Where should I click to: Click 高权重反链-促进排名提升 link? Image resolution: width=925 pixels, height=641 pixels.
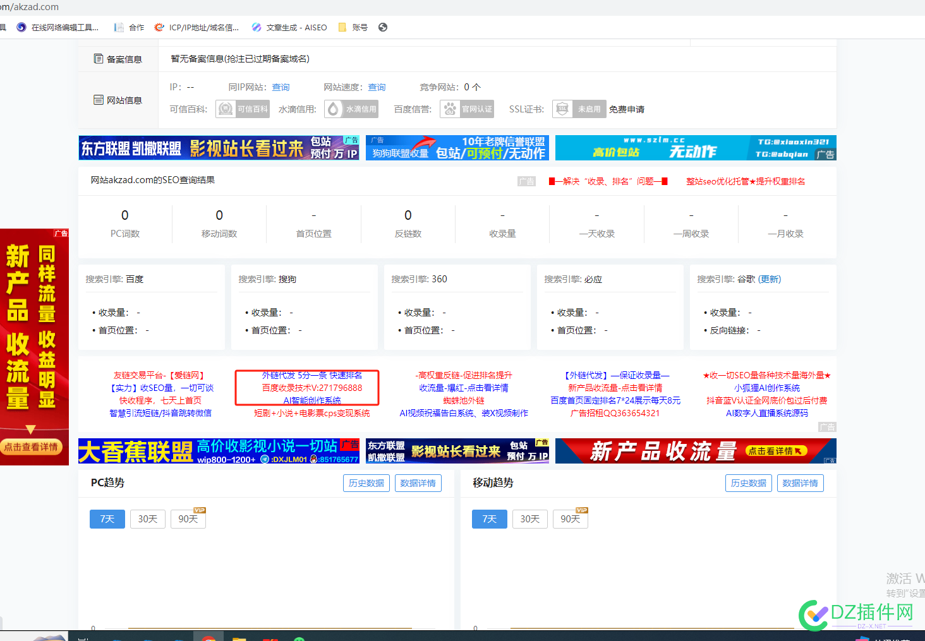coord(464,375)
